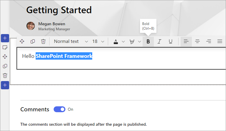Image resolution: width=226 pixels, height=131 pixels.
Task: Apply highlight color with marker icon
Action: pos(132,41)
